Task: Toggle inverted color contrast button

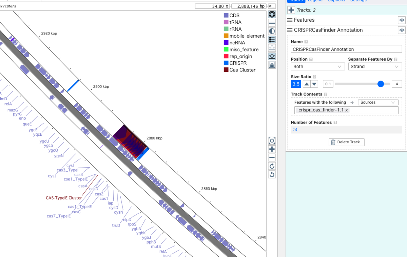Action: pyautogui.click(x=272, y=31)
